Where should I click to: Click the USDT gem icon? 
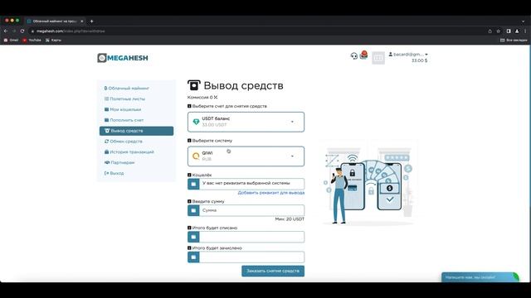[x=196, y=122]
